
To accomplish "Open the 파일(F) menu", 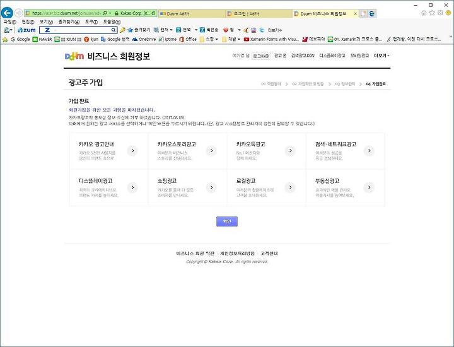I will pos(10,22).
